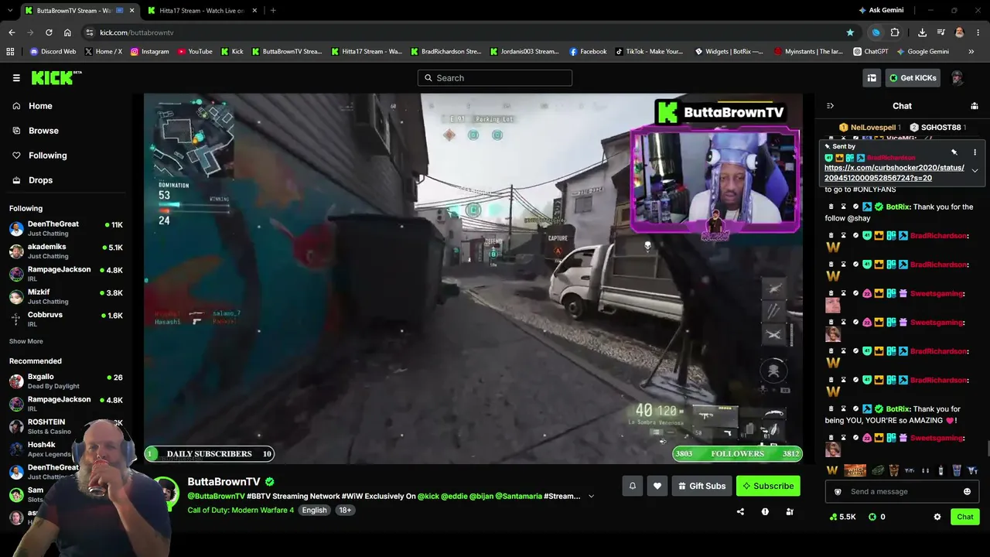Go to Home in Kick sidebar
Viewport: 990px width, 557px height.
point(32,106)
